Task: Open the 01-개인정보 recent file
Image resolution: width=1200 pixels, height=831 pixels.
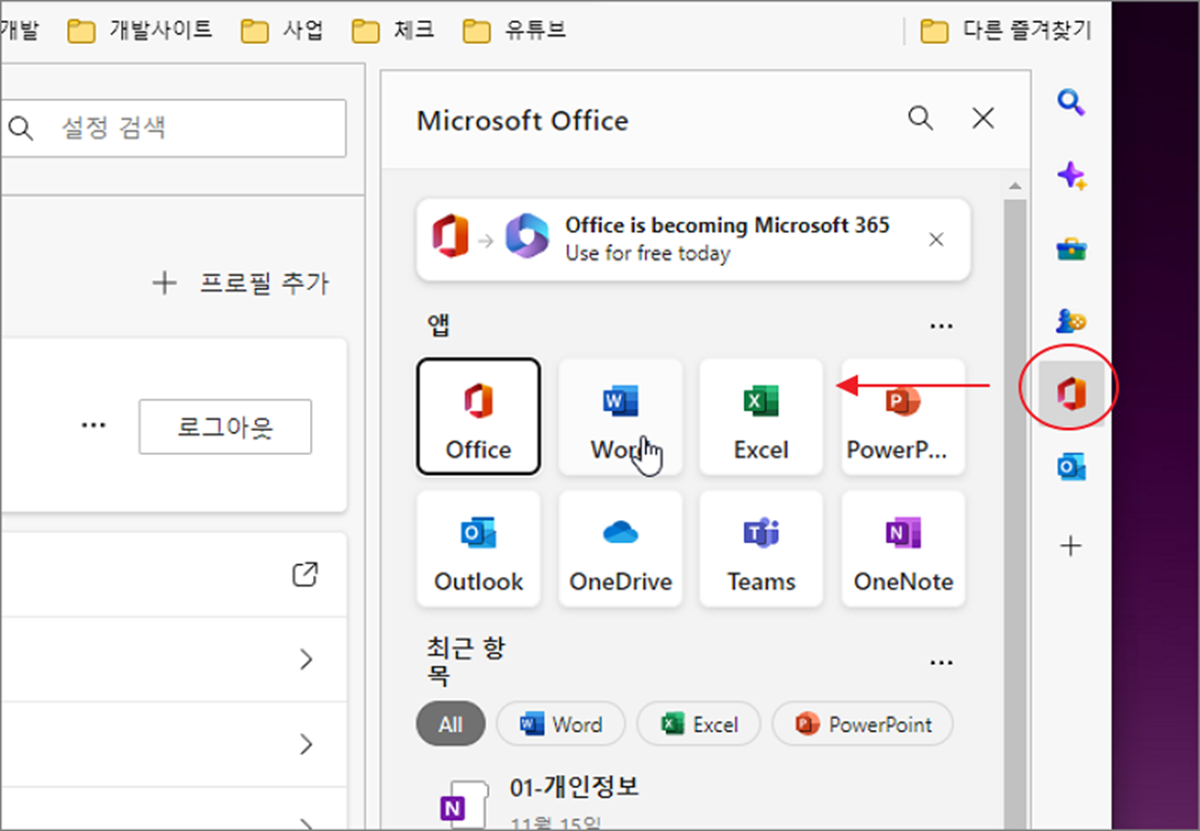Action: tap(574, 788)
